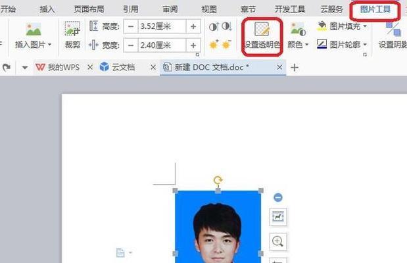Open the size dialog launcher
This screenshot has height=263, width=407.
pyautogui.click(x=197, y=55)
